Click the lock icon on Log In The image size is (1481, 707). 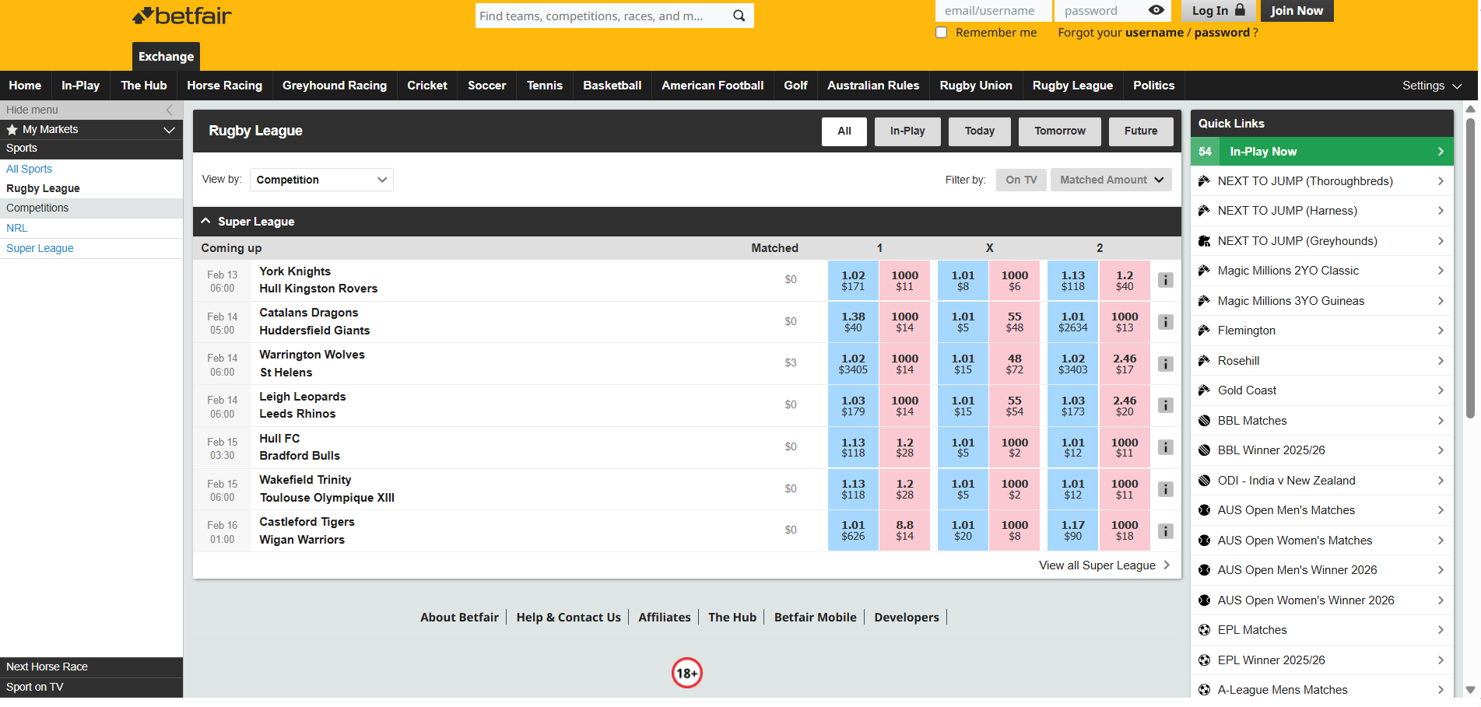coord(1240,9)
